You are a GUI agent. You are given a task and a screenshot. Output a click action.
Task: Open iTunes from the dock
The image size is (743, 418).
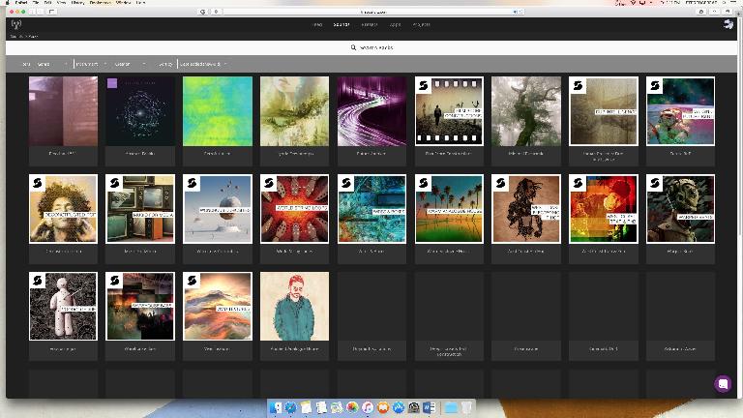pos(368,407)
